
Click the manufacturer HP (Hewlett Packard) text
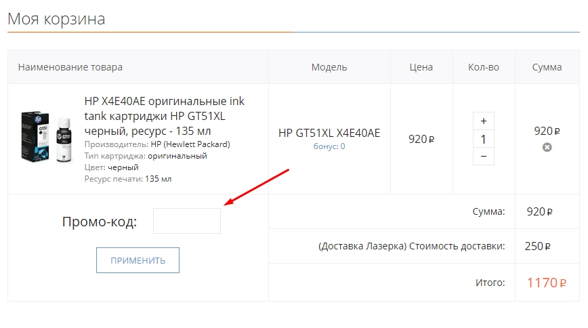pyautogui.click(x=190, y=144)
